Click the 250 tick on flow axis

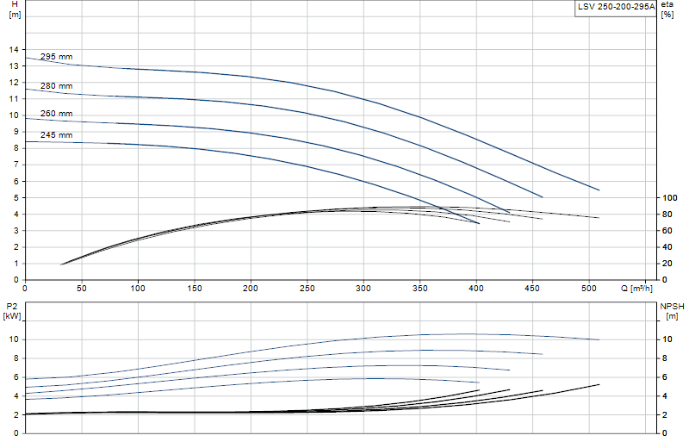pyautogui.click(x=307, y=289)
